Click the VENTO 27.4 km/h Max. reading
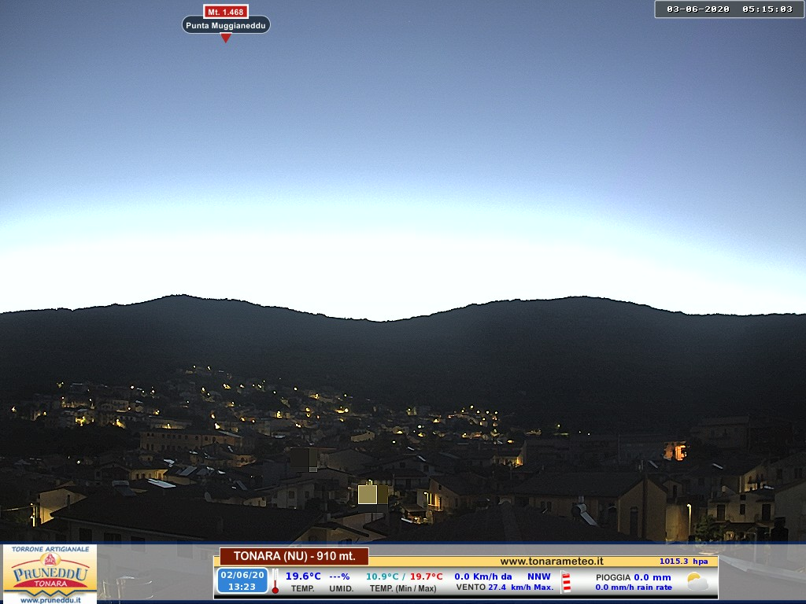Viewport: 806px width, 604px height. point(505,587)
